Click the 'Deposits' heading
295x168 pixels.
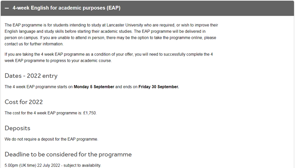click(x=18, y=128)
